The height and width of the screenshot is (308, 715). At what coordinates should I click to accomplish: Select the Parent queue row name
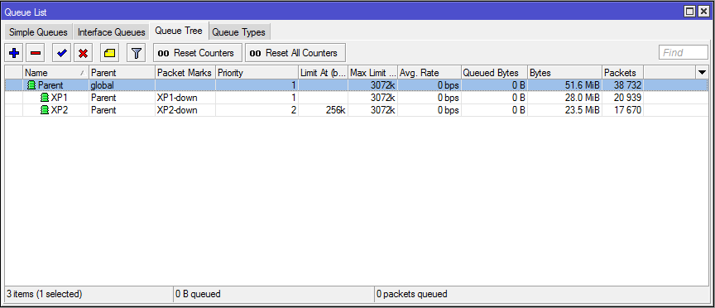click(50, 85)
